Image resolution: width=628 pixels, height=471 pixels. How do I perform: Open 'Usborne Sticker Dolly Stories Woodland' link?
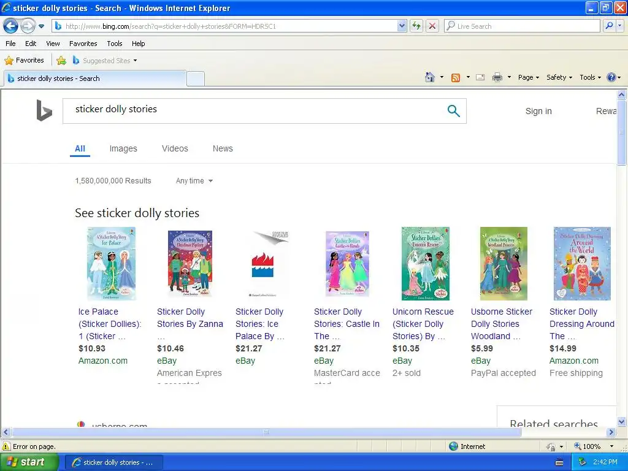click(x=502, y=324)
